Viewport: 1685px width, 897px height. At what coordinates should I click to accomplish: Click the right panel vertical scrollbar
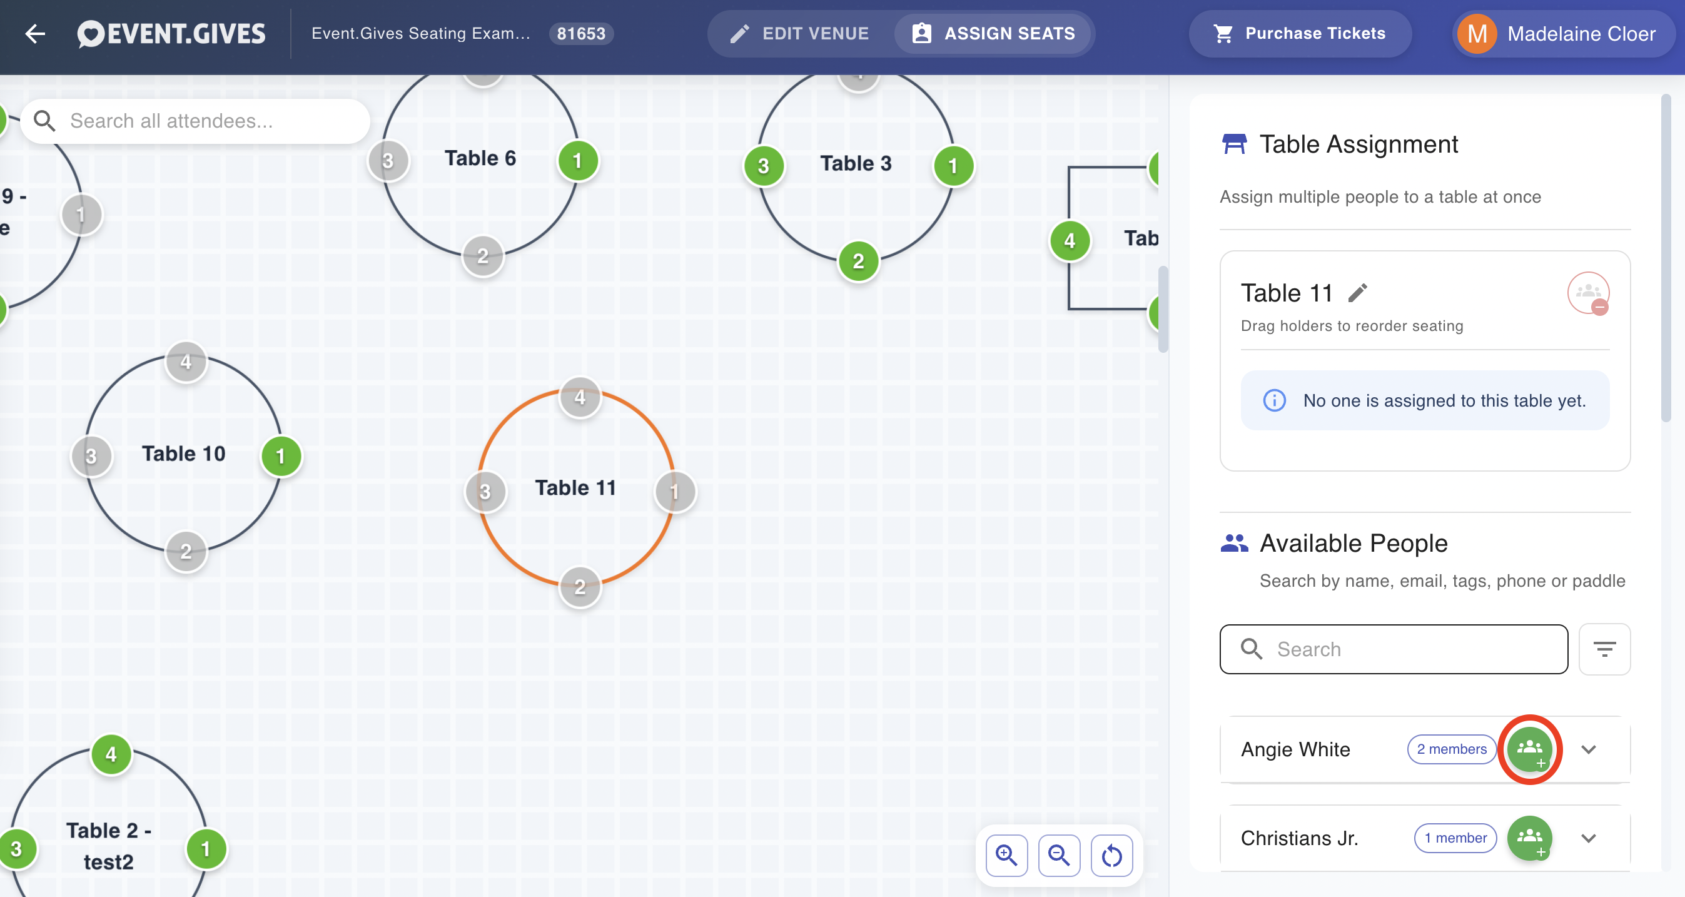[x=1666, y=258]
